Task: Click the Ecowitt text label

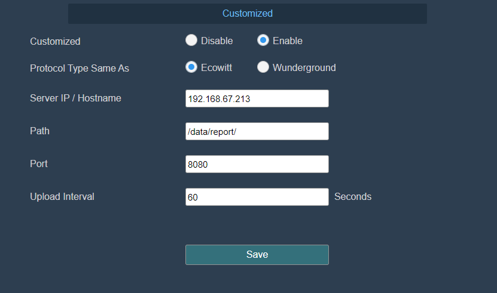Action: 217,67
